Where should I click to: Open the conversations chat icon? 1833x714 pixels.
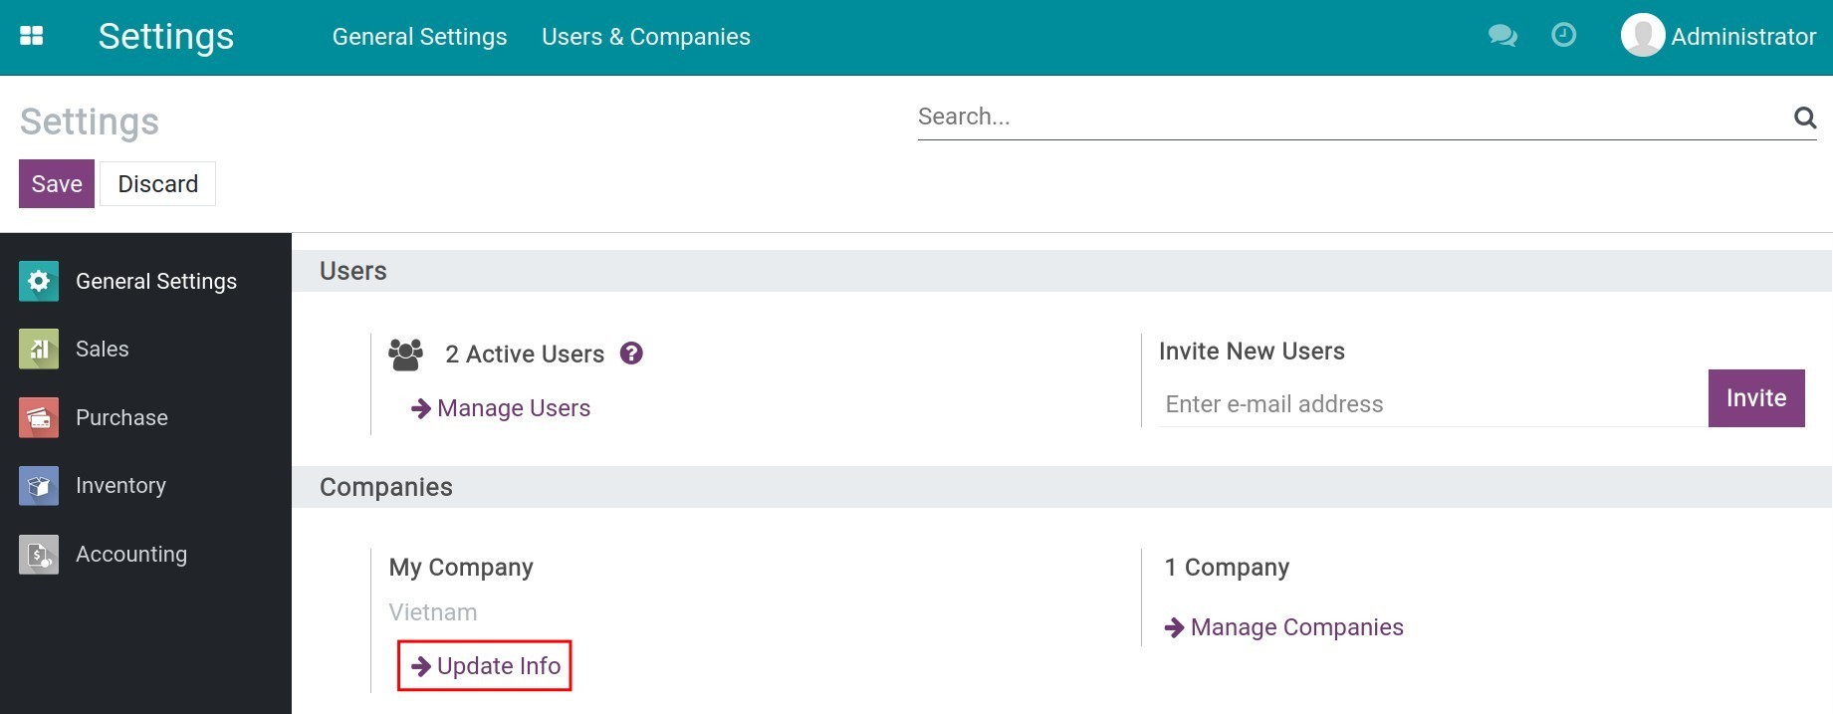(x=1502, y=36)
